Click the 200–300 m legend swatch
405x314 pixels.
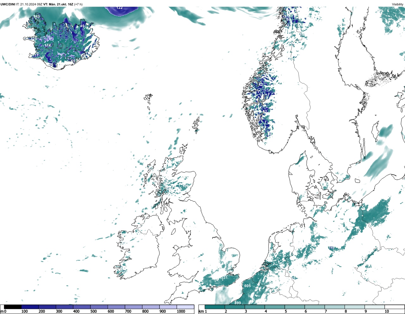47,307
